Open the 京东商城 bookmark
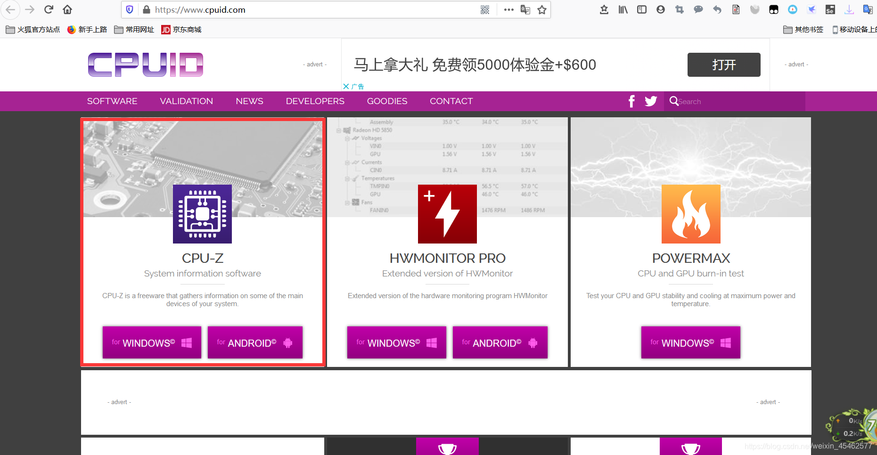This screenshot has width=877, height=455. coord(181,30)
